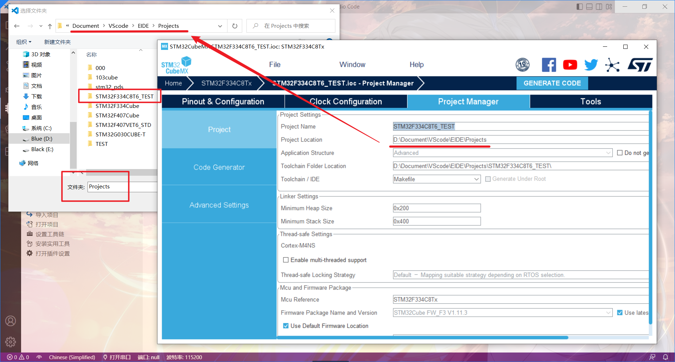Uncheck Use Default Firmware Location
675x362 pixels.
(286, 326)
